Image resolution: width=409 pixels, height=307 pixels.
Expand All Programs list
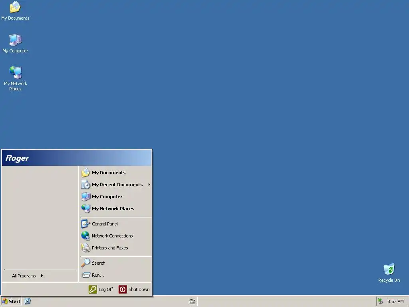click(28, 276)
